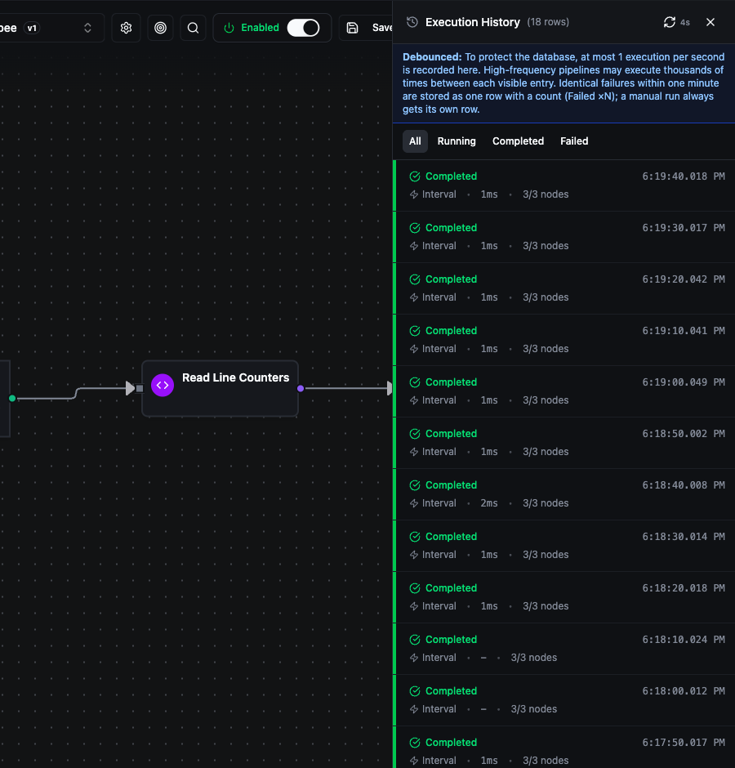Image resolution: width=735 pixels, height=768 pixels.
Task: Click the Completed check icon for 6:18:40.008 PM
Action: point(415,484)
